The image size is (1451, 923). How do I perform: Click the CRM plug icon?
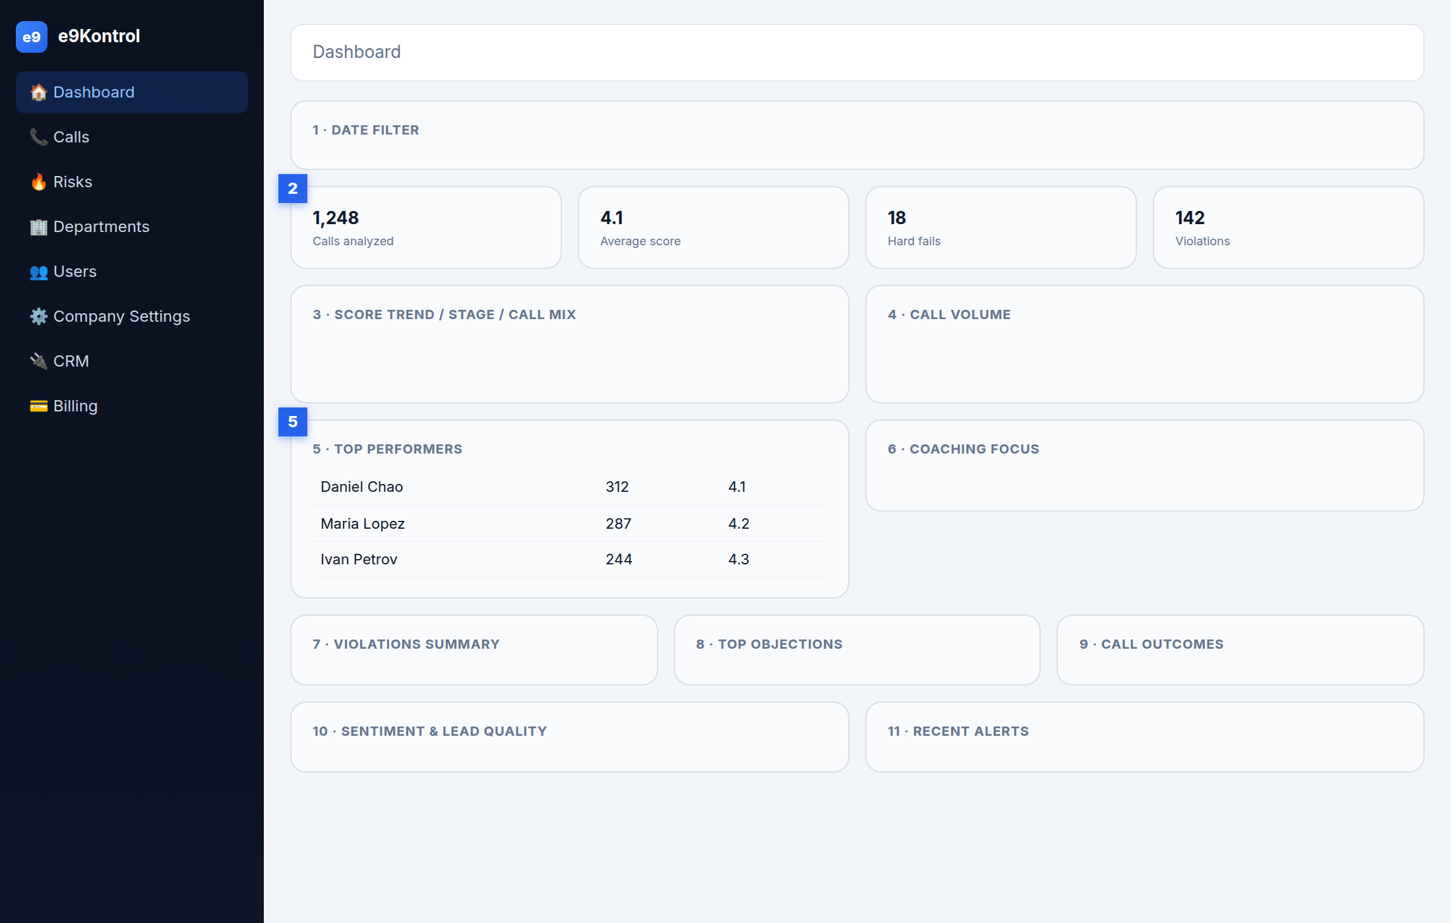coord(39,361)
